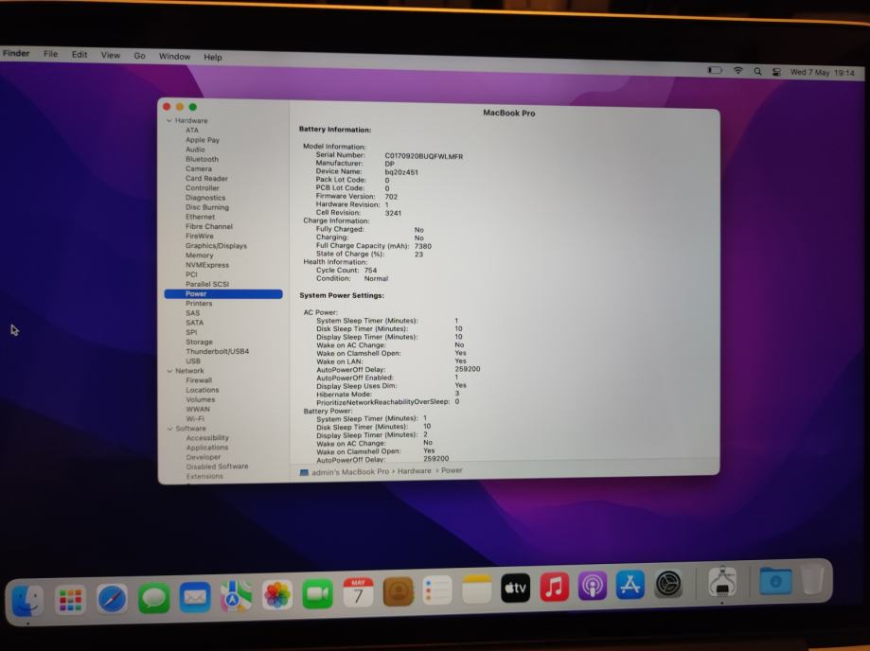The height and width of the screenshot is (651, 870).
Task: Open Mail app in Dock
Action: pos(195,597)
